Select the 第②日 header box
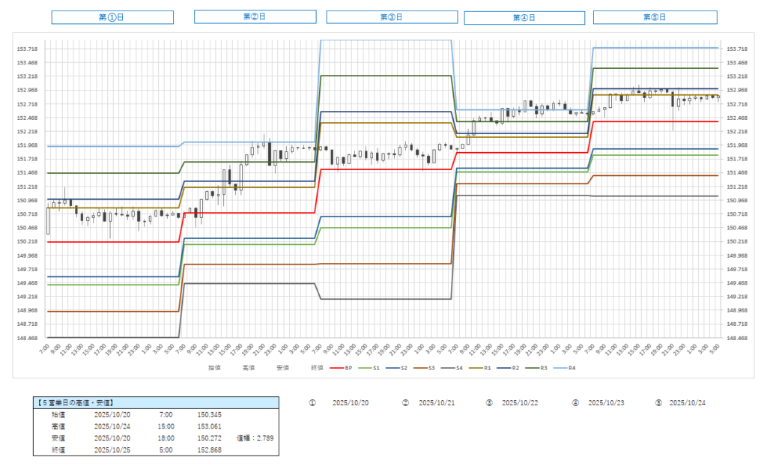 (x=255, y=16)
